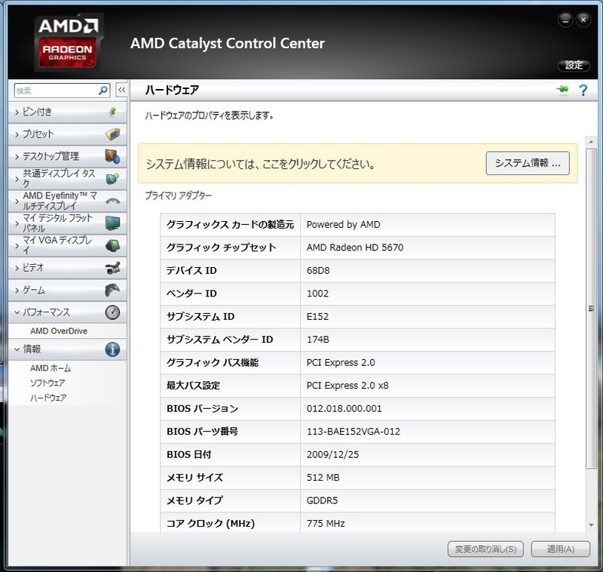
Task: Click the preset icon beside プリセット
Action: (x=112, y=134)
